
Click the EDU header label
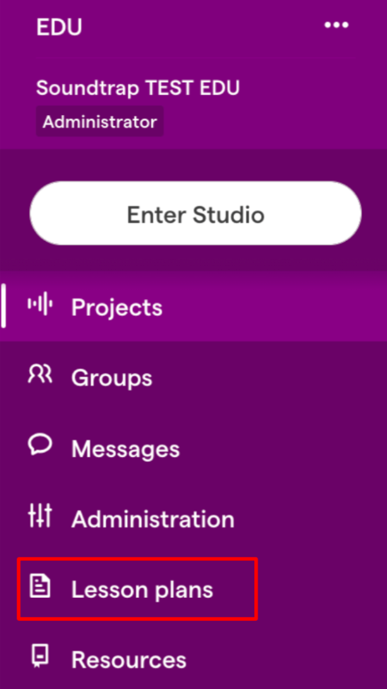click(x=58, y=26)
